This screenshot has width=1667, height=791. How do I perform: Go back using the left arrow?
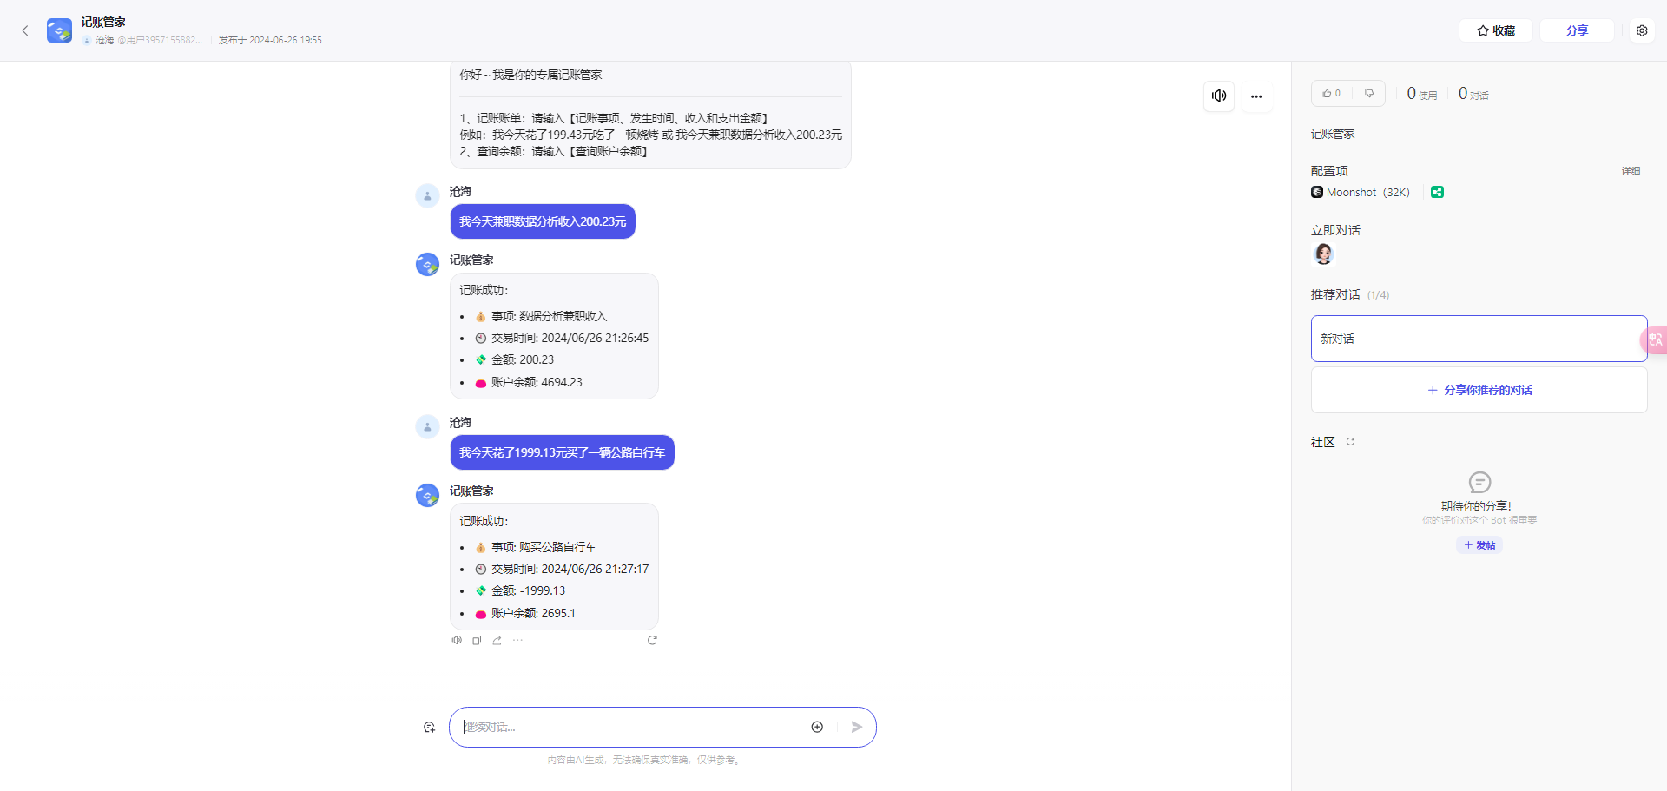(25, 30)
